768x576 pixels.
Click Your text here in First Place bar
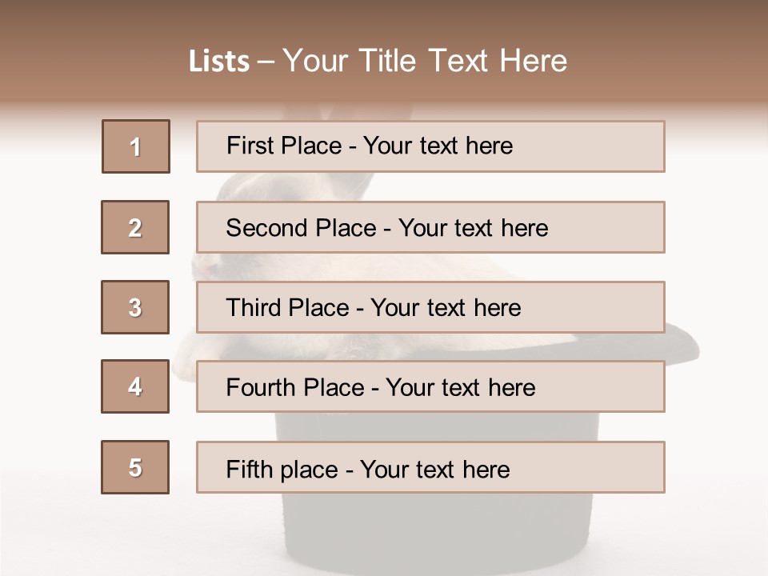(438, 146)
